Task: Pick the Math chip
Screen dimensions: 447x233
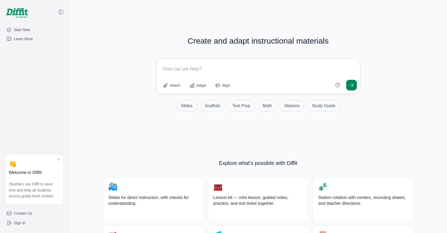Action: point(267,106)
